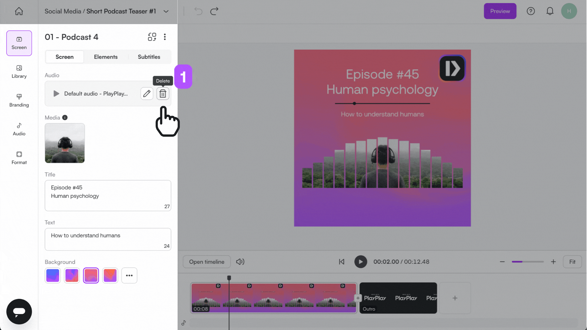
Task: Open the Branding panel in the sidebar
Action: pyautogui.click(x=19, y=101)
